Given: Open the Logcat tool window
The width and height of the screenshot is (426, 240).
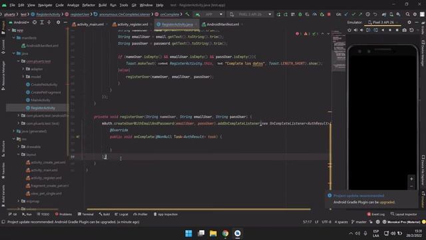Looking at the screenshot, I should click(121, 215).
